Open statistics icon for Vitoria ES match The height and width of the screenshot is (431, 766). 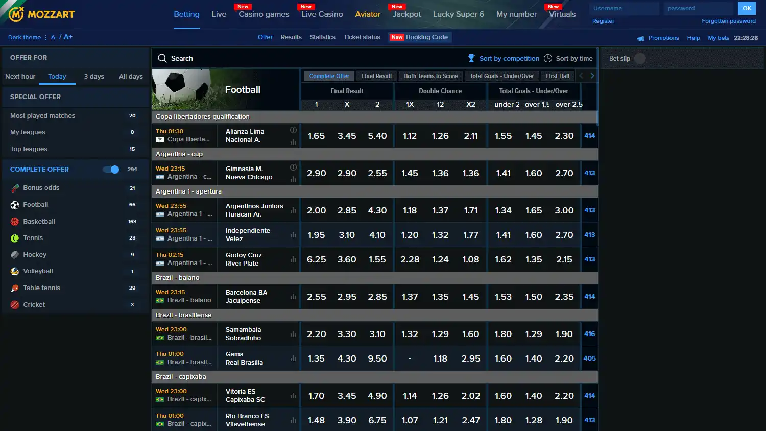(x=293, y=396)
